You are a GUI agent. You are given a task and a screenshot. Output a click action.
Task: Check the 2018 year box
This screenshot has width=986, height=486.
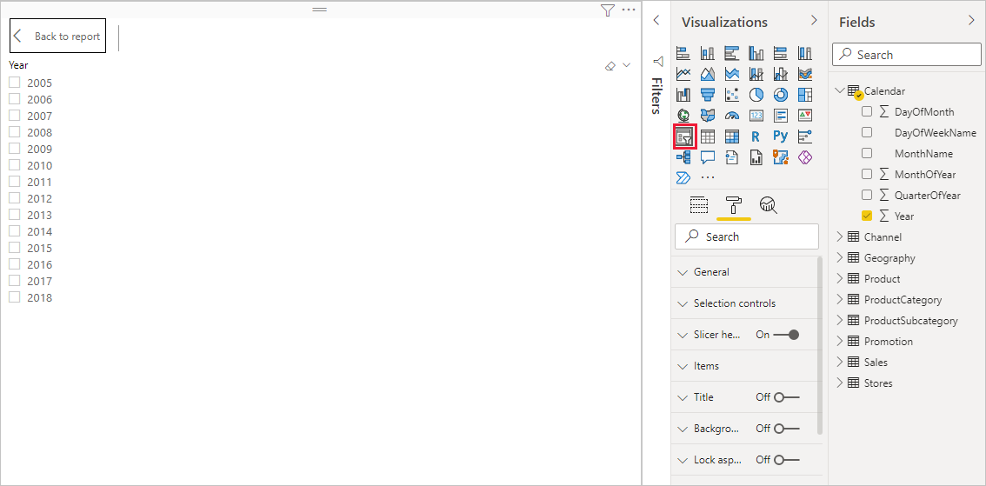(15, 296)
